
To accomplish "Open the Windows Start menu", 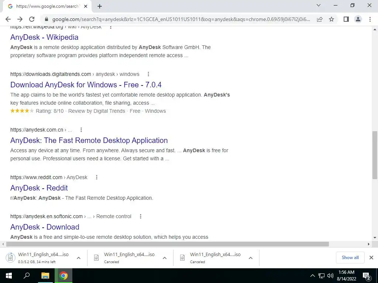I will (x=9, y=276).
